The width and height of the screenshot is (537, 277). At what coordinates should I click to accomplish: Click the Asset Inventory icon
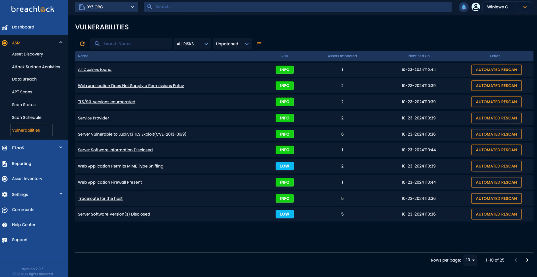(x=5, y=179)
